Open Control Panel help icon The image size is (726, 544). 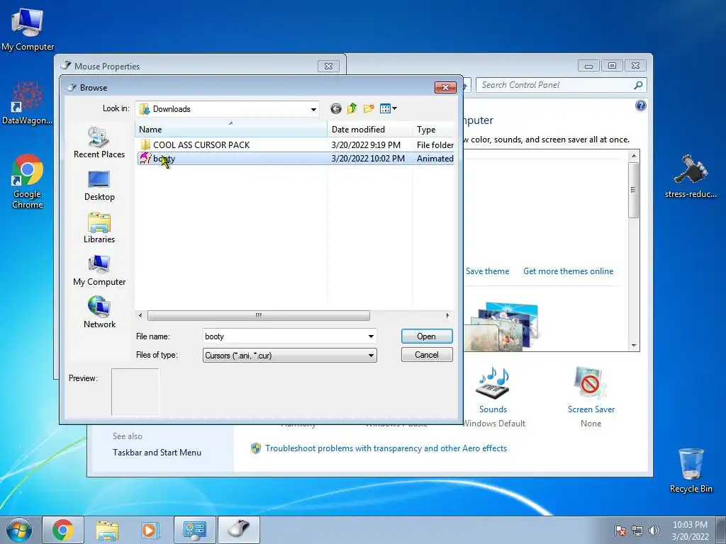point(640,106)
